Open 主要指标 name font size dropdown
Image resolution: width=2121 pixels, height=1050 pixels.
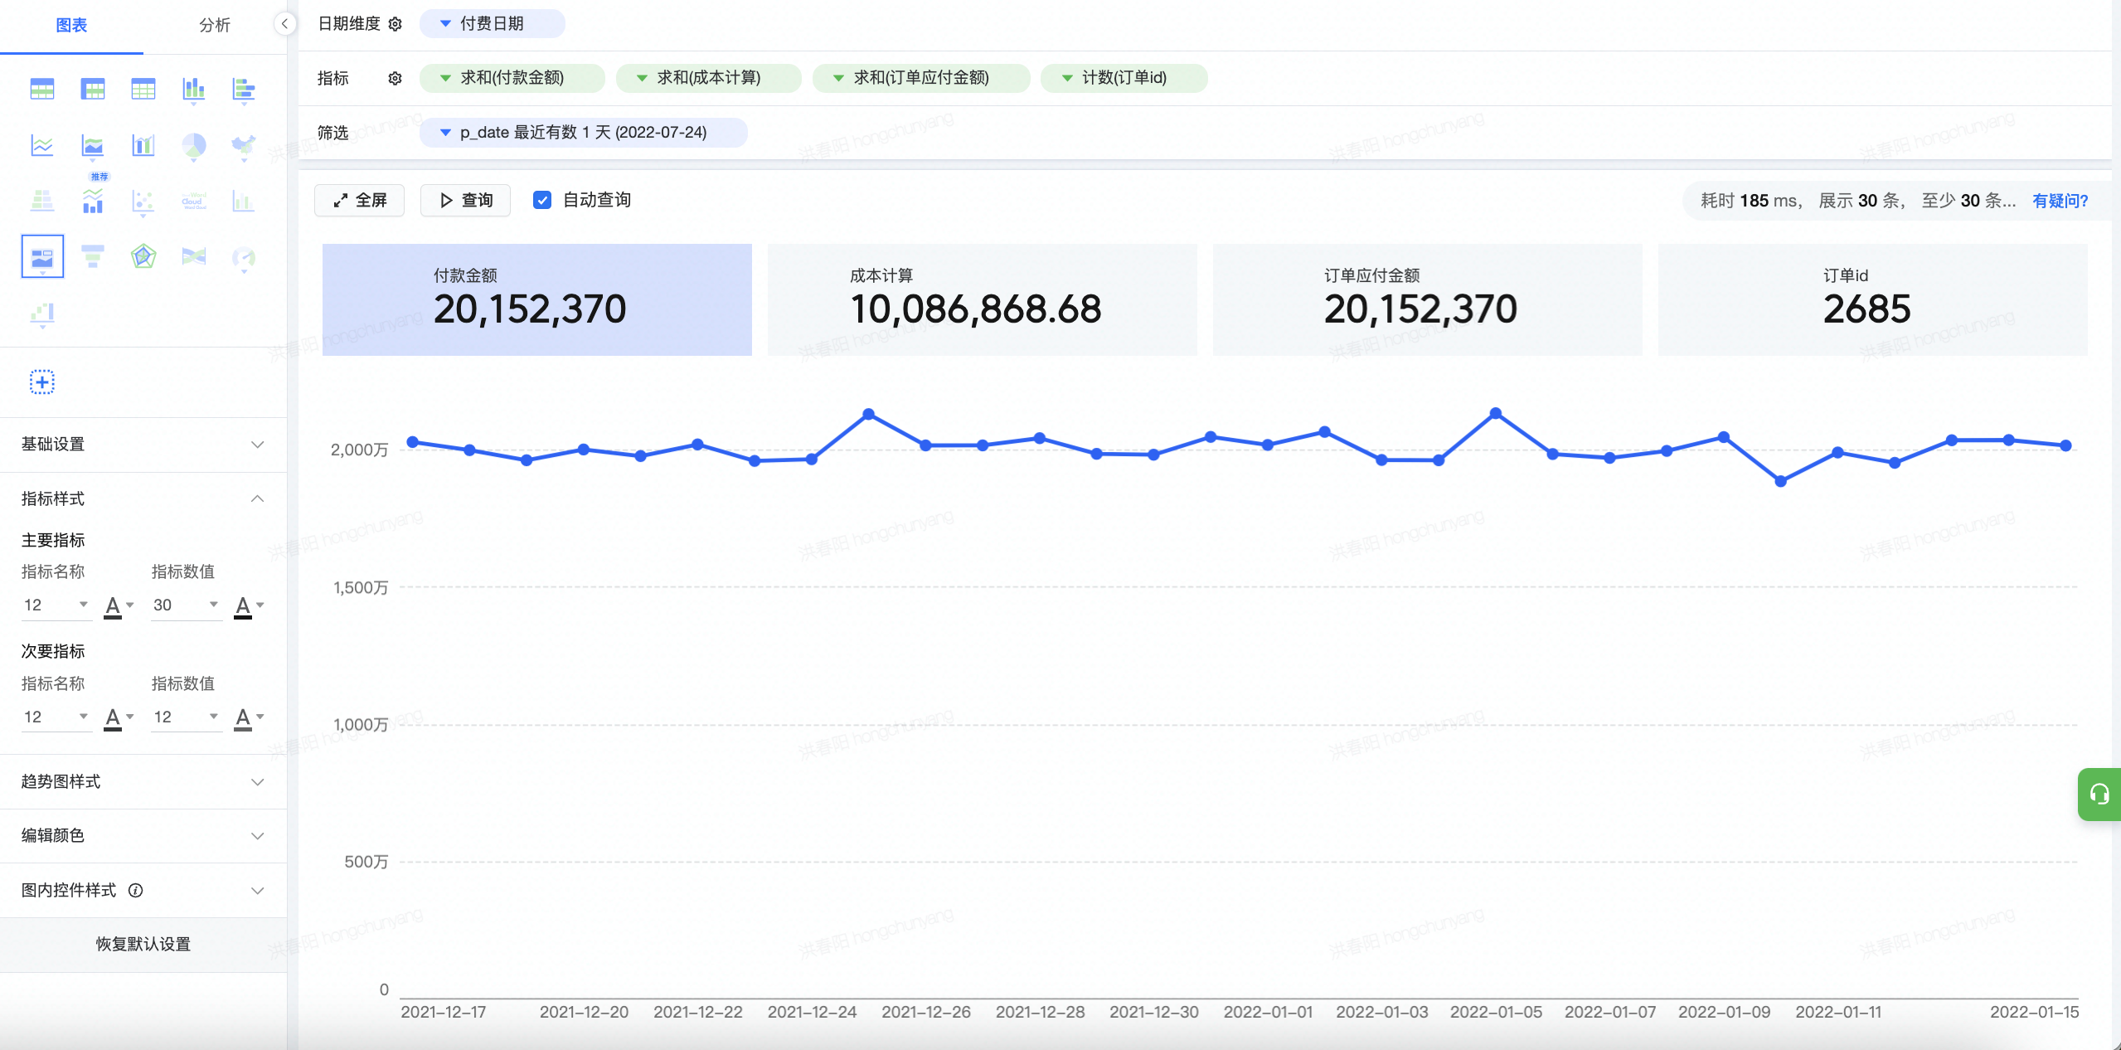[56, 605]
